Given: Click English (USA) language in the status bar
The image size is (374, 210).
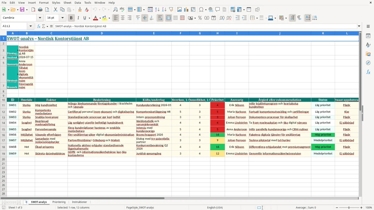Looking at the screenshot, I should coord(215,208).
